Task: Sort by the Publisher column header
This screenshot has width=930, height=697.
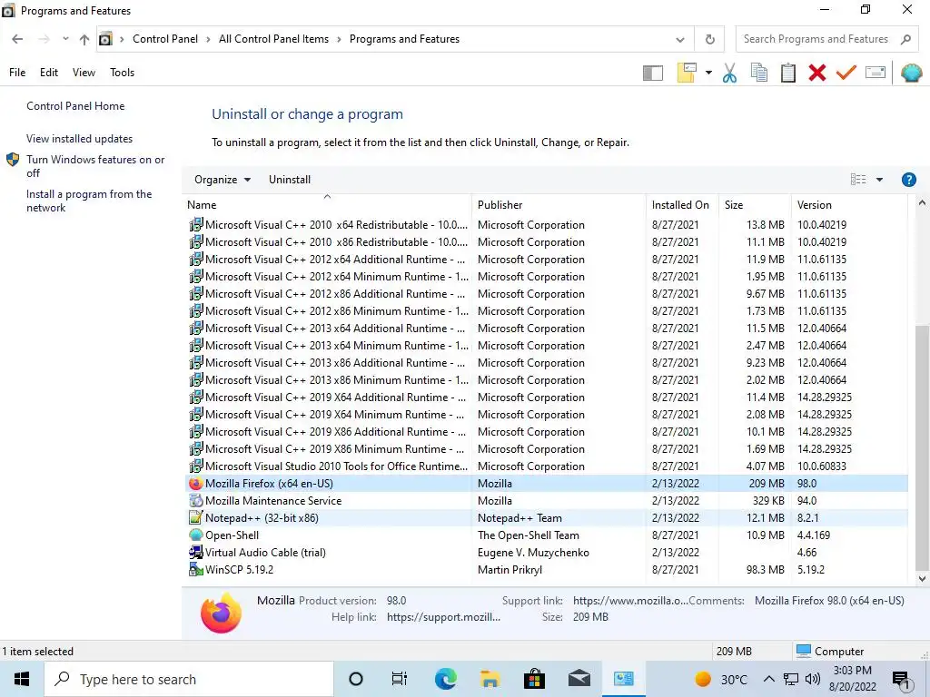Action: coord(559,205)
